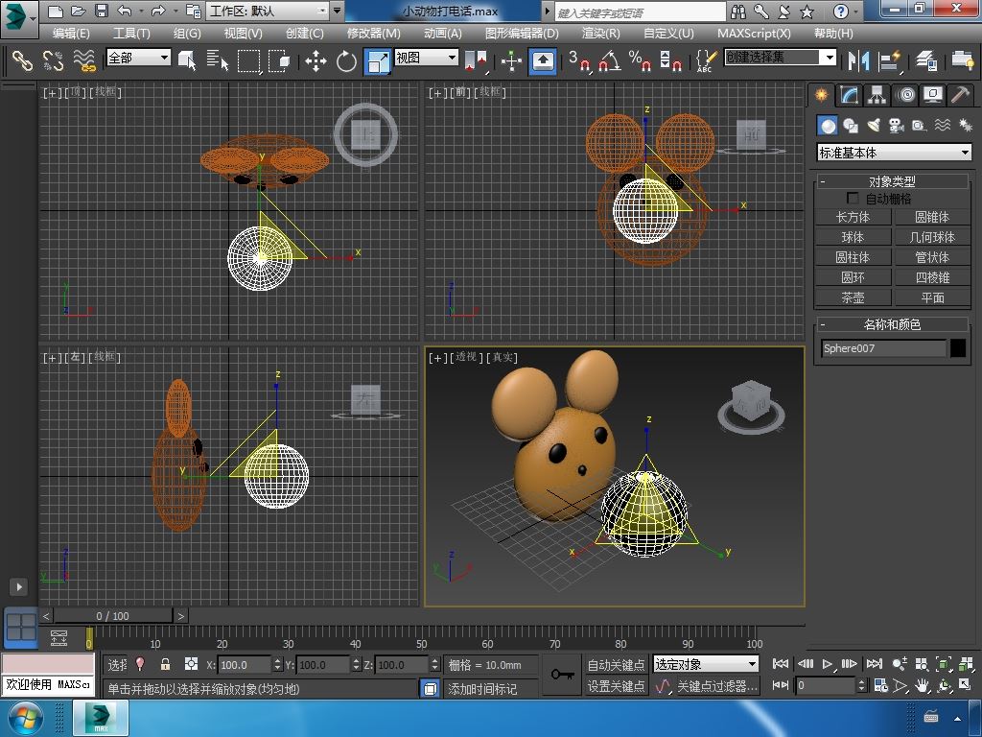Click the Align tool icon
The height and width of the screenshot is (737, 982).
coord(889,60)
